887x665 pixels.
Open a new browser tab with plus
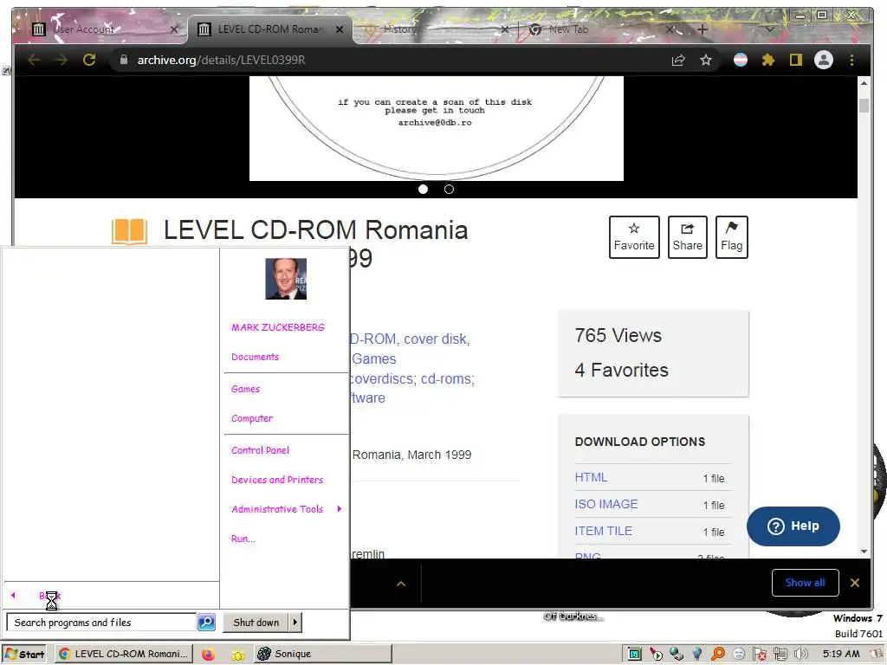coord(702,29)
